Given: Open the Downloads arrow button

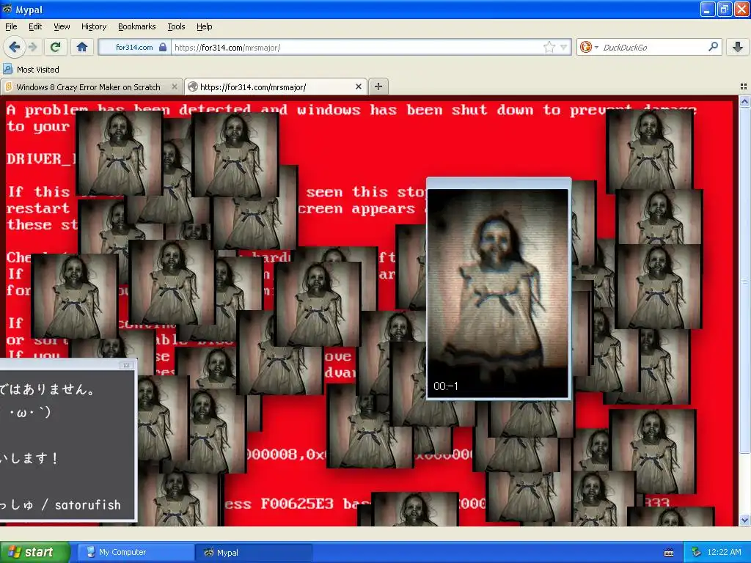Looking at the screenshot, I should 738,47.
